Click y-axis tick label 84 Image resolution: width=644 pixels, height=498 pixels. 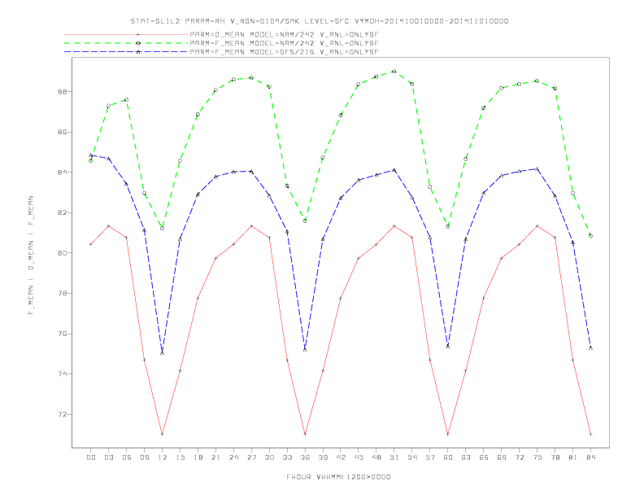(x=62, y=173)
